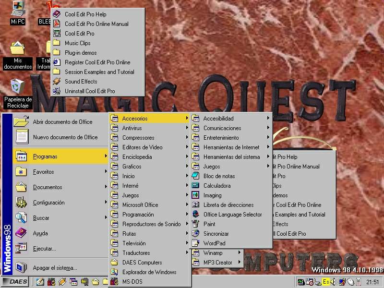Screen dimensions: 384x288
Task: Expand the Favoritos submenu
Action: click(61, 172)
